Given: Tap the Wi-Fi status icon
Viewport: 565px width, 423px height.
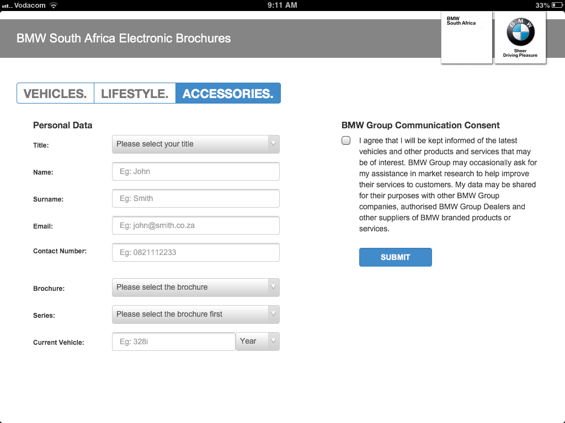Looking at the screenshot, I should pyautogui.click(x=54, y=5).
